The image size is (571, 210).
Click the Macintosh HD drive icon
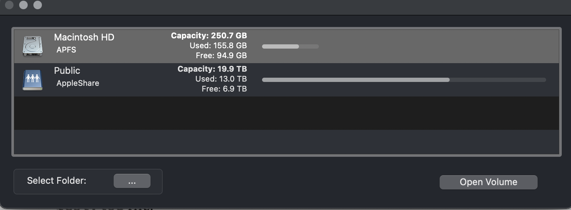pos(33,46)
